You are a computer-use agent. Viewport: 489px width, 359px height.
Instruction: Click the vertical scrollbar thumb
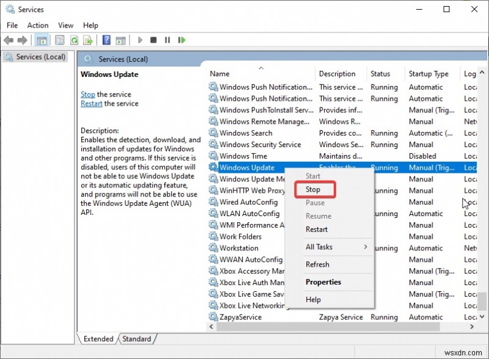coord(482,300)
